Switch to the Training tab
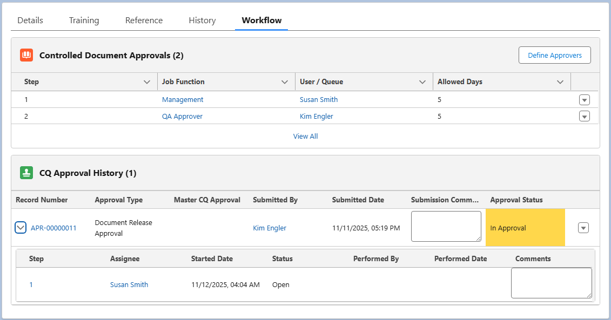Viewport: 611px width, 320px height. click(84, 21)
